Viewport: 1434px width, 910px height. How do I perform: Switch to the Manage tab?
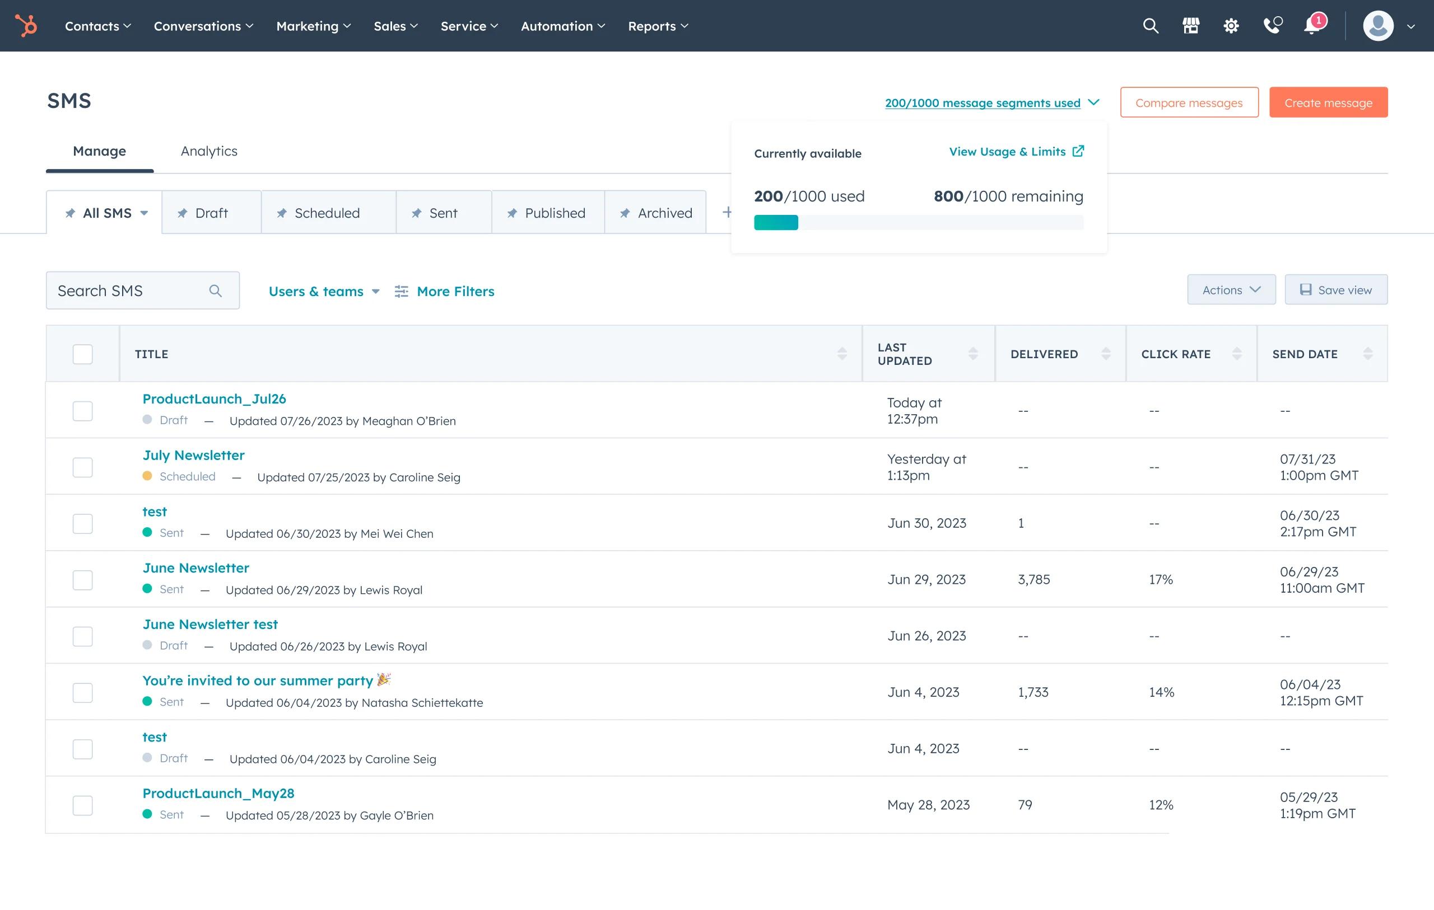point(100,151)
